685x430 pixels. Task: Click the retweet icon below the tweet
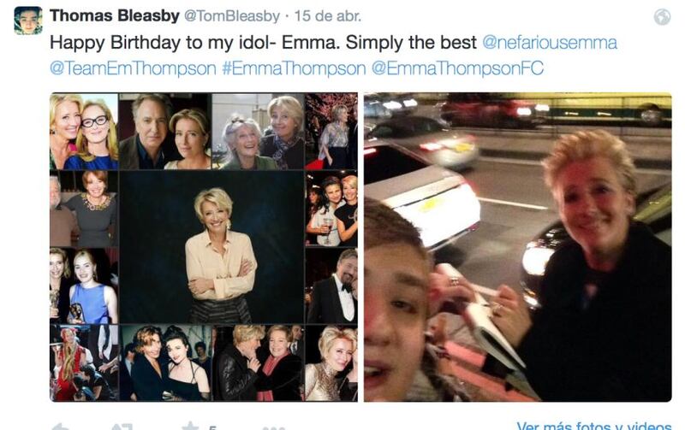coord(122,426)
